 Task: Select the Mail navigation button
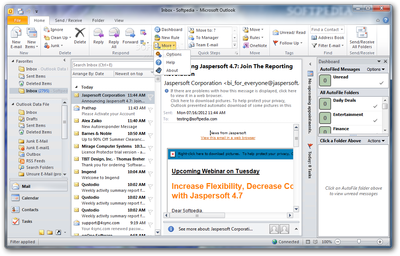[39, 186]
